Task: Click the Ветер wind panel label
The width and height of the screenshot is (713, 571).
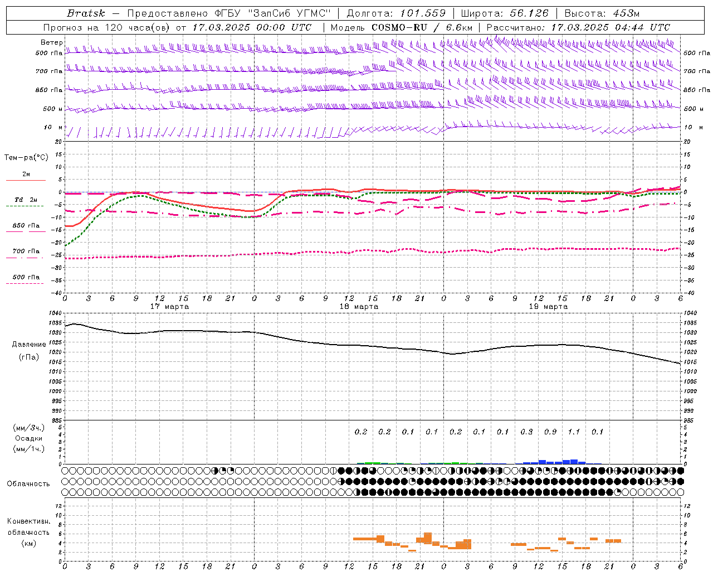Action: tap(51, 42)
